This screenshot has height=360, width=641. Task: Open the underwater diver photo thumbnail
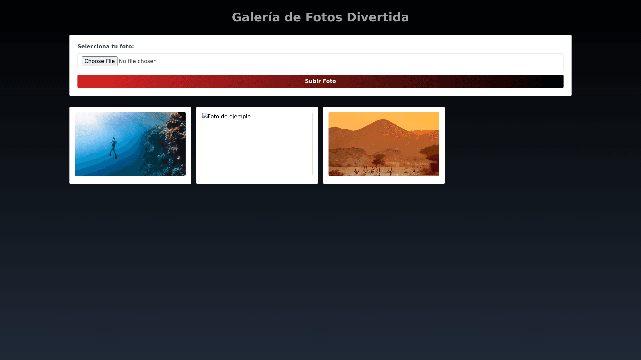point(130,144)
